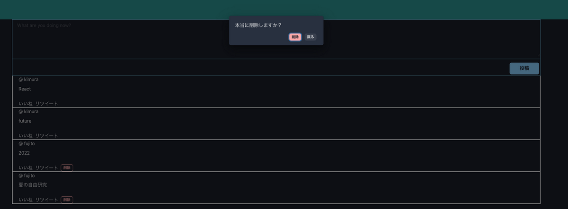Image resolution: width=568 pixels, height=209 pixels.
Task: Click リツイート under the future tweet
Action: (46, 136)
